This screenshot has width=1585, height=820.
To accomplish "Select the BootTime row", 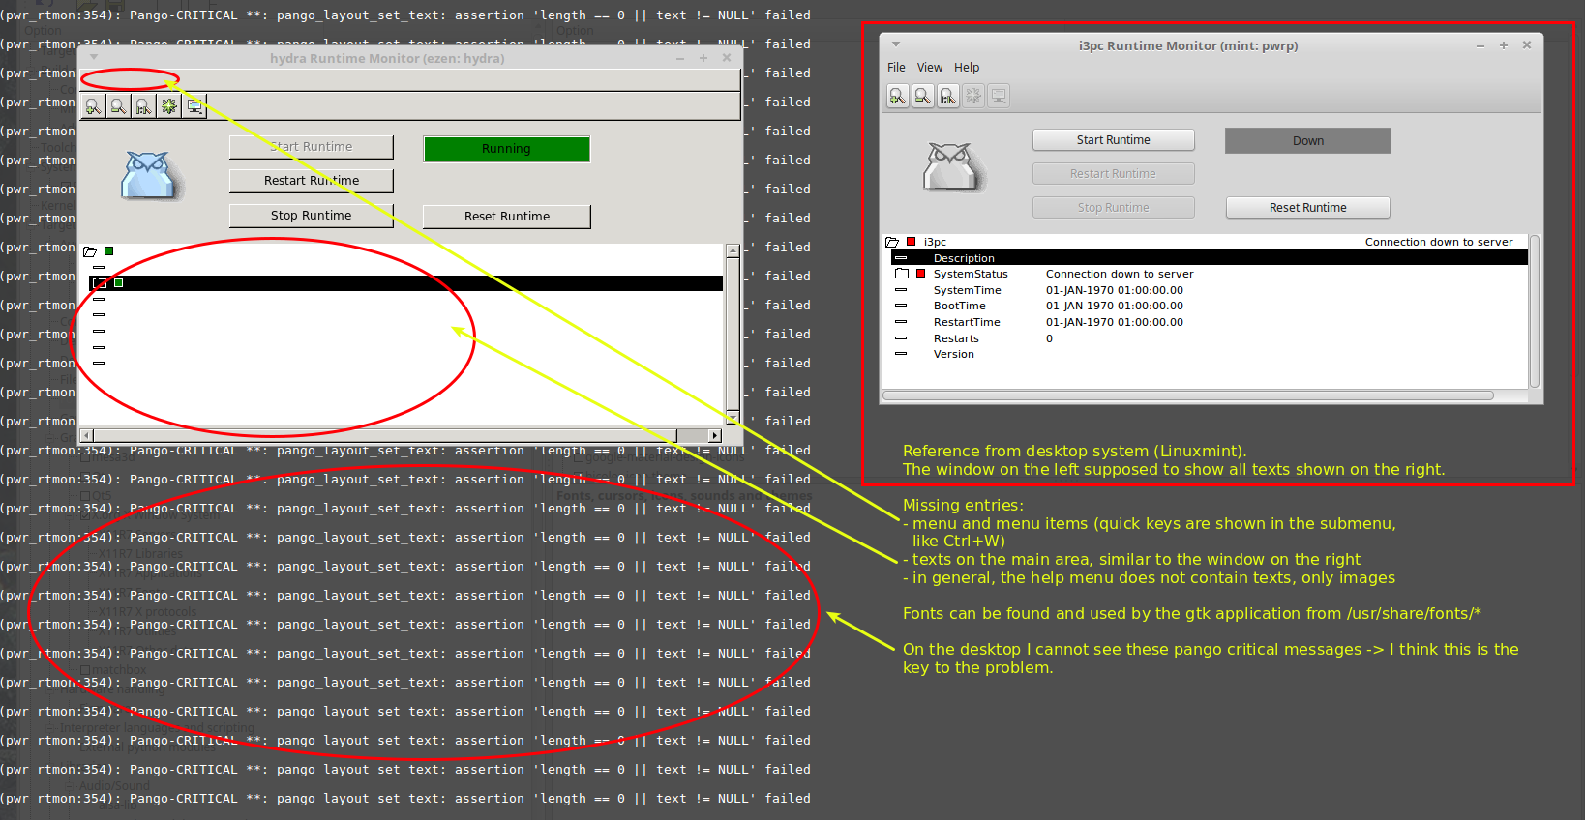I will click(1210, 306).
